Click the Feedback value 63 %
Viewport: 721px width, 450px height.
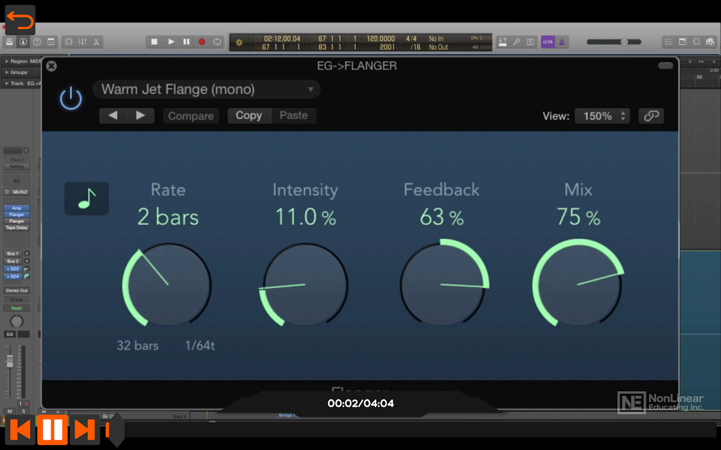click(x=442, y=217)
